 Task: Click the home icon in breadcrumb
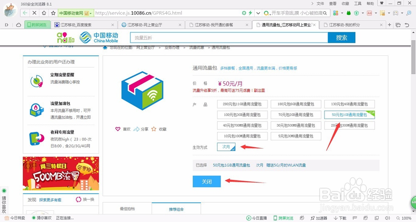[105, 47]
